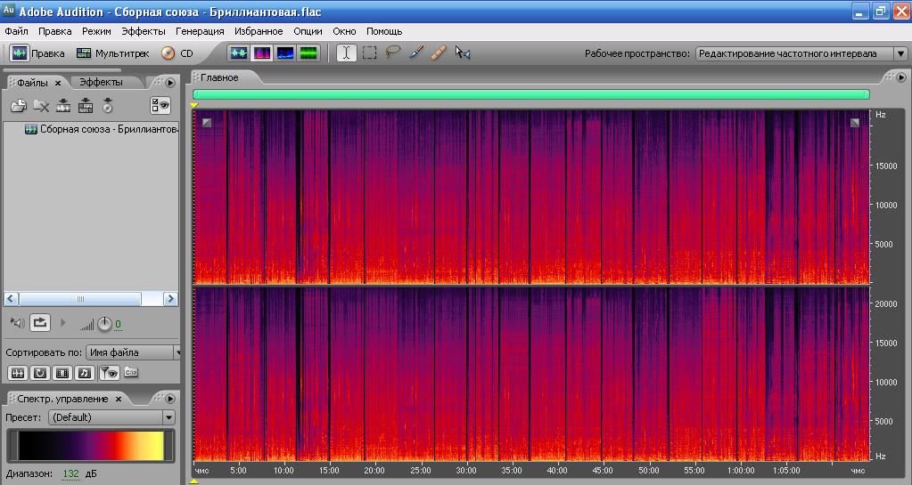The width and height of the screenshot is (912, 485).
Task: Select the spectral frequency display icon
Action: click(262, 53)
